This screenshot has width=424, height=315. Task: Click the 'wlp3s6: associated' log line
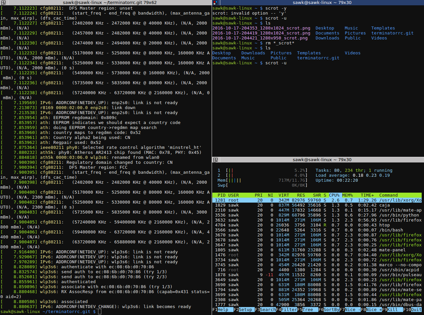point(44,302)
